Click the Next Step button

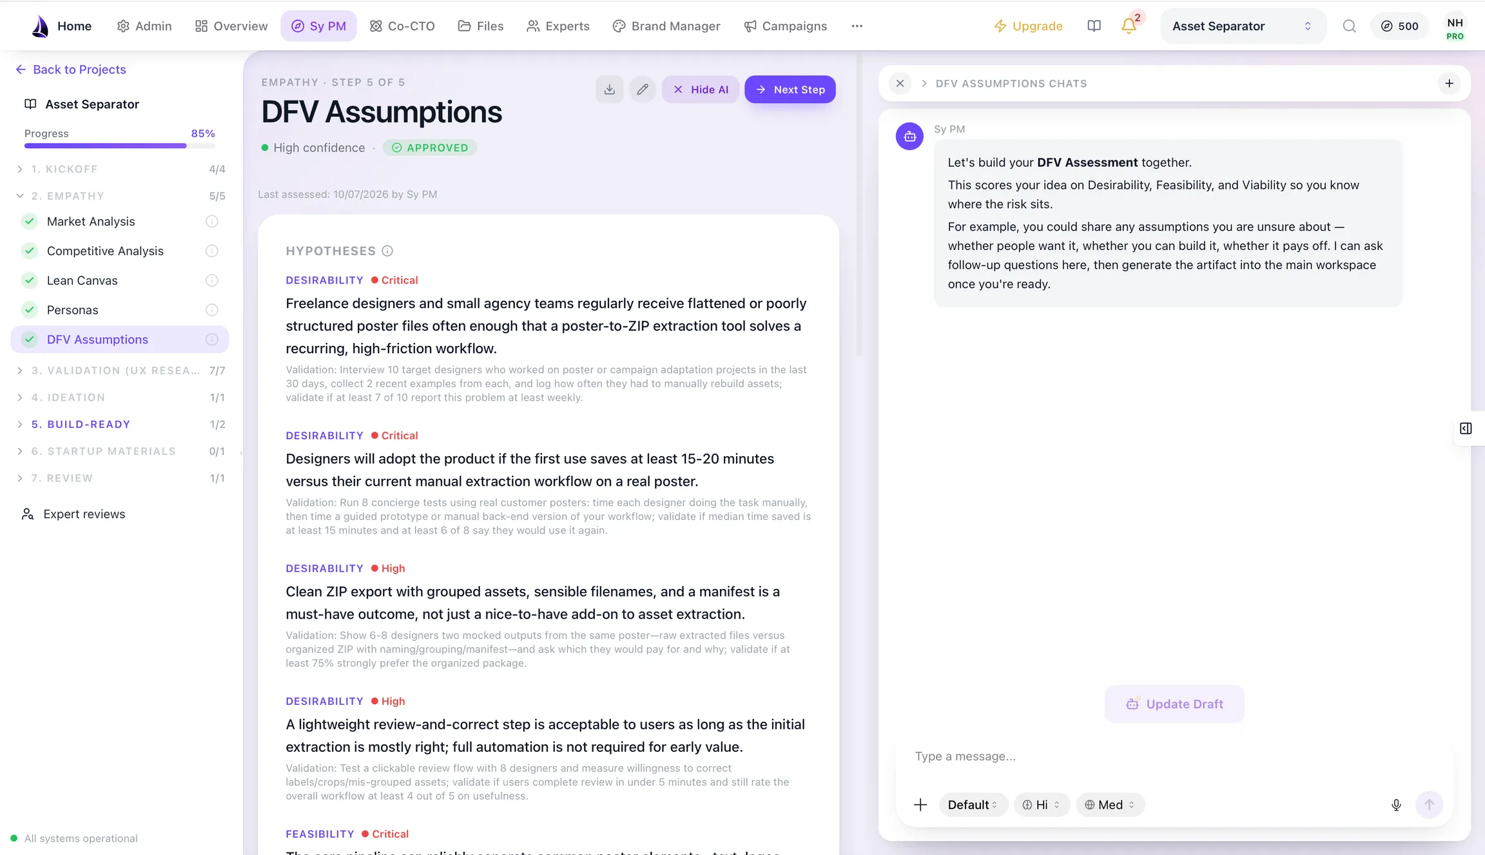click(x=790, y=90)
